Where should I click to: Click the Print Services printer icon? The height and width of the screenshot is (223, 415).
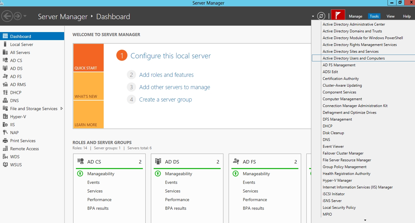5,141
